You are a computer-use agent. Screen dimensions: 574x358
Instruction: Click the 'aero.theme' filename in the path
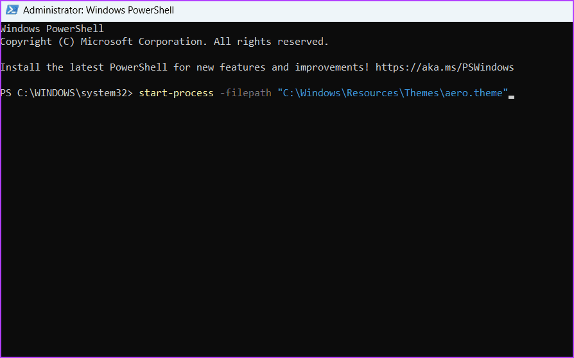pos(474,93)
